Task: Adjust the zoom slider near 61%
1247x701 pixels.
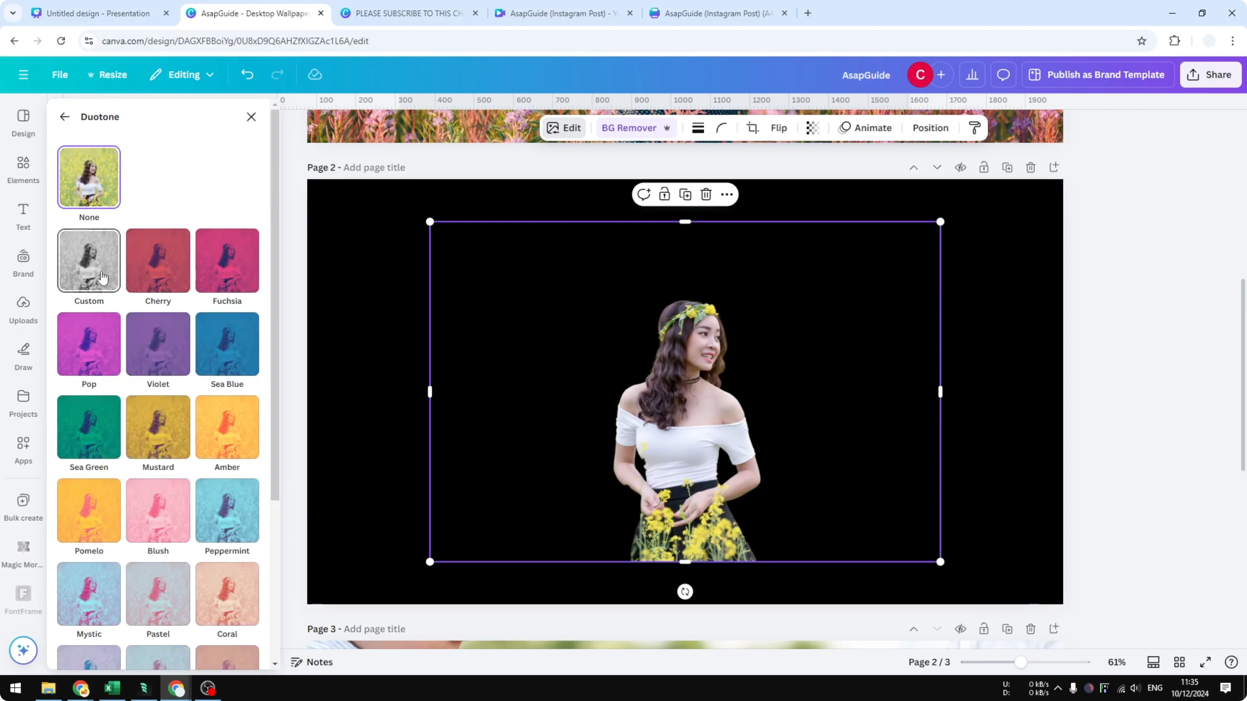Action: point(1021,662)
